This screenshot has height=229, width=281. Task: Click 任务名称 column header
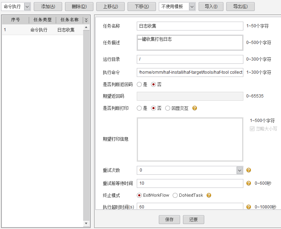(x=70, y=20)
